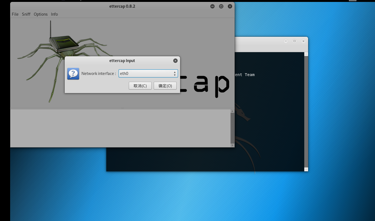Open the Options menu
Image resolution: width=375 pixels, height=221 pixels.
tap(41, 14)
